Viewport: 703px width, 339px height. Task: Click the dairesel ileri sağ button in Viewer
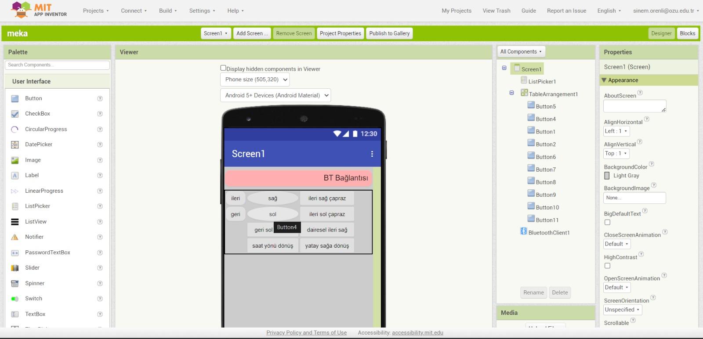[327, 230]
